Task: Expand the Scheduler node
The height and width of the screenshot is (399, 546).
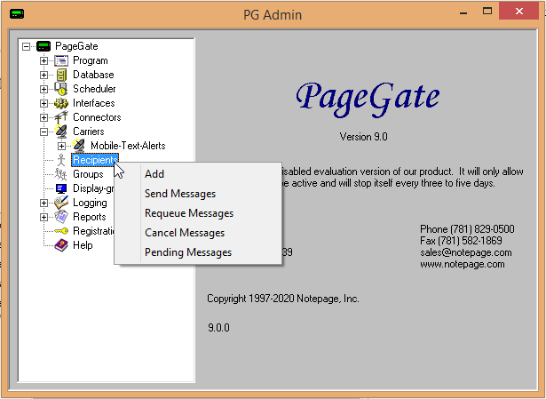Action: point(44,89)
